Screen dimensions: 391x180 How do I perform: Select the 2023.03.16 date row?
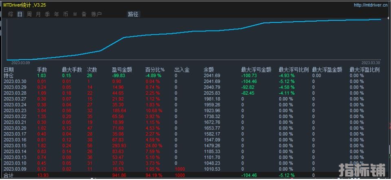click(15, 140)
